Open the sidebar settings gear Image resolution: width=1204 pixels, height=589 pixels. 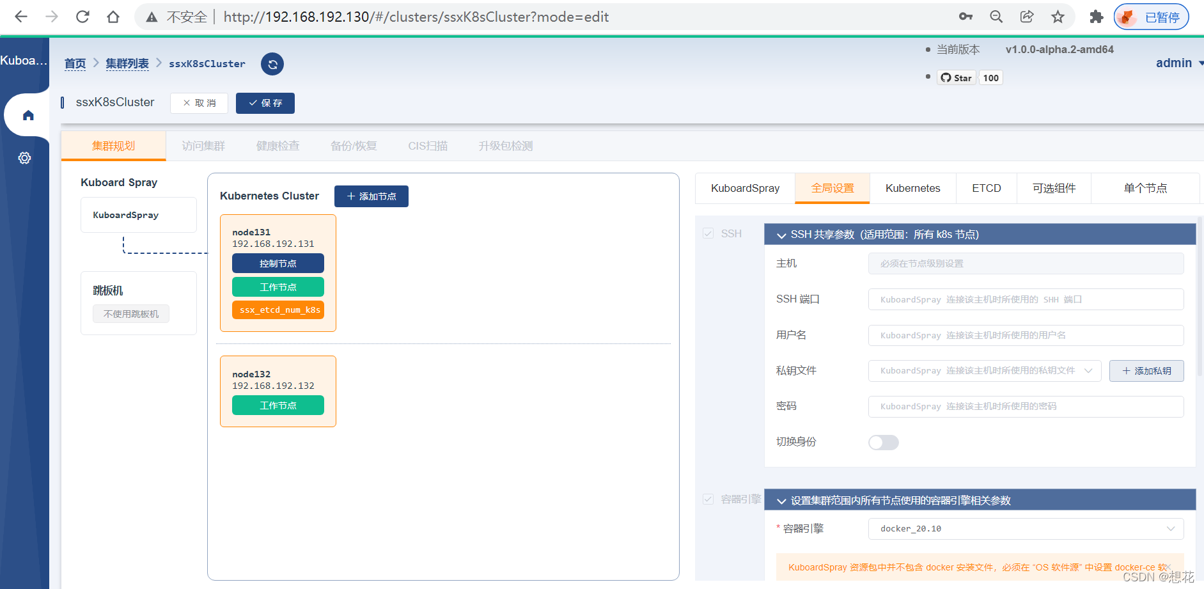pos(24,158)
